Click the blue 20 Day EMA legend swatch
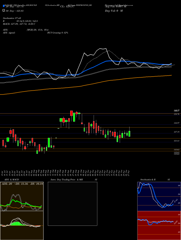 pos(4,6)
